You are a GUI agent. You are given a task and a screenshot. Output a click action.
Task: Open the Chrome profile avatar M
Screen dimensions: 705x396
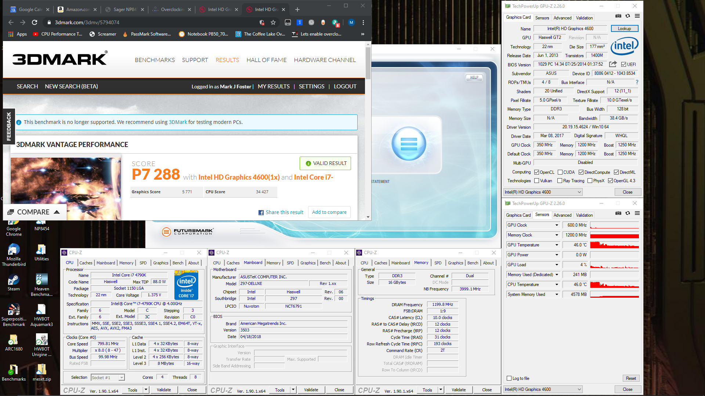351,22
